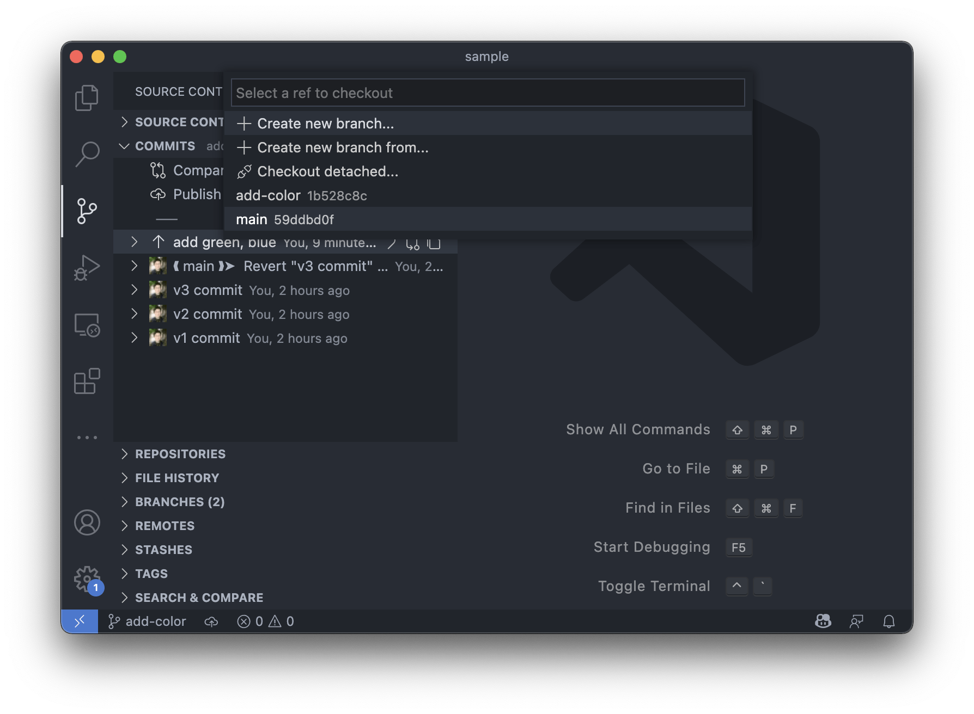
Task: Focus the Select a ref to checkout field
Action: [x=488, y=93]
